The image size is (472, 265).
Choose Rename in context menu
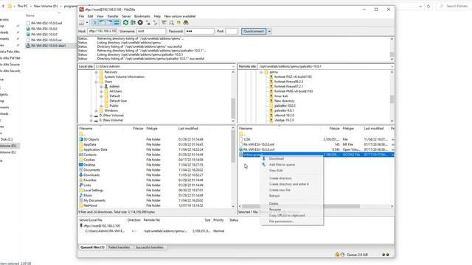(275, 209)
